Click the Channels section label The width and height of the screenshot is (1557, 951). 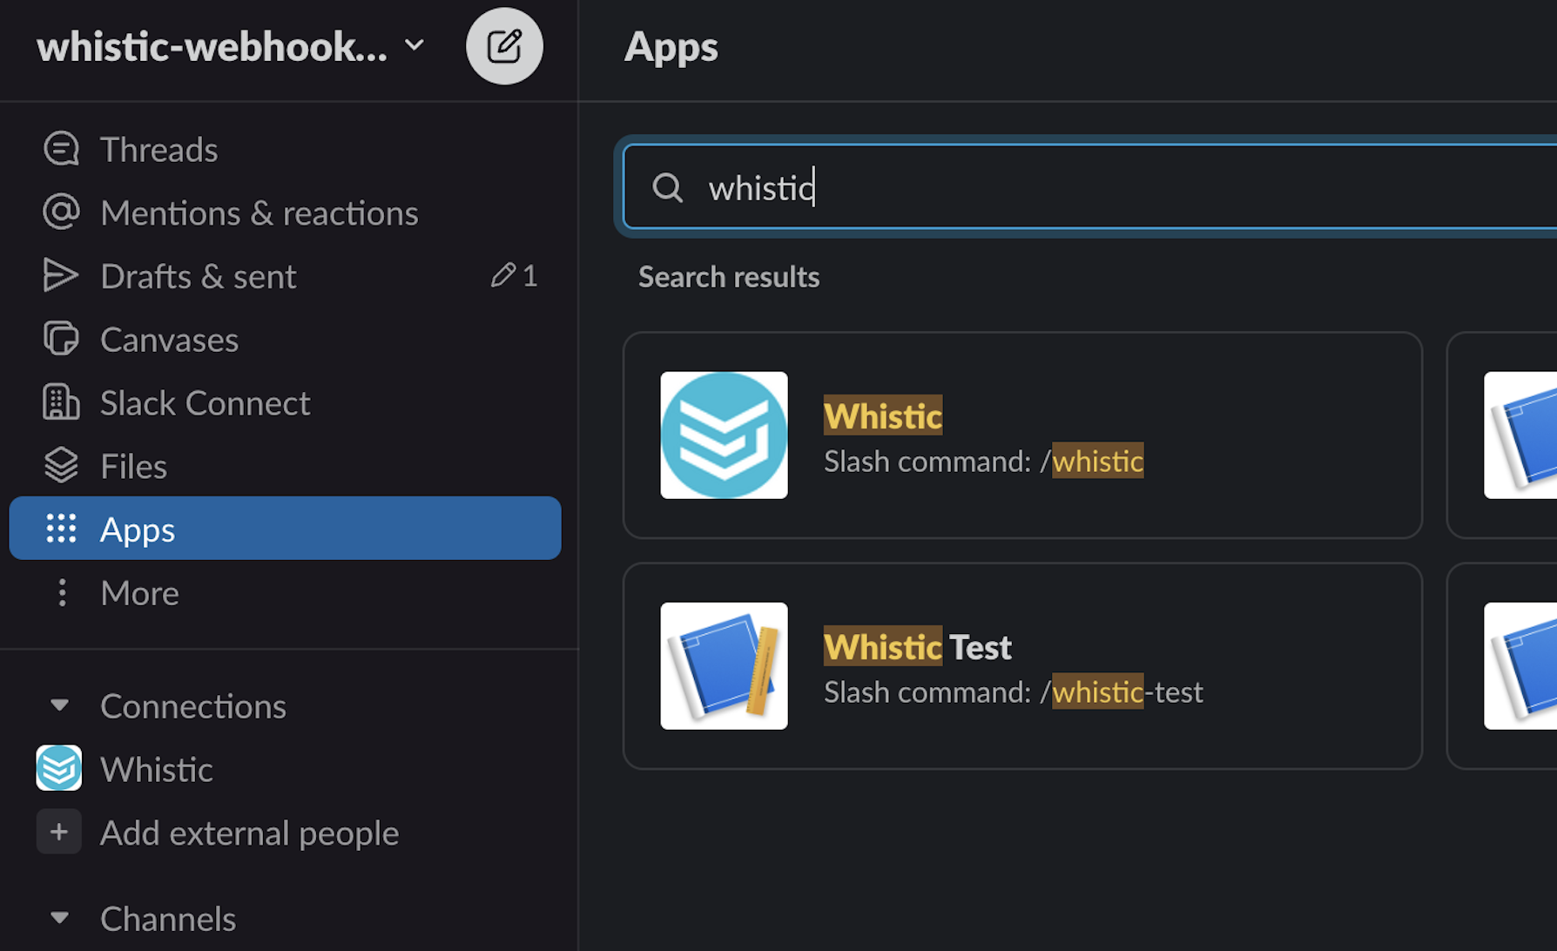[x=168, y=919]
